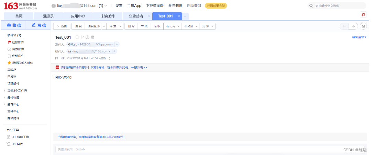Click the 快速回复 quick reply field
The image size is (372, 155).
coord(193,149)
